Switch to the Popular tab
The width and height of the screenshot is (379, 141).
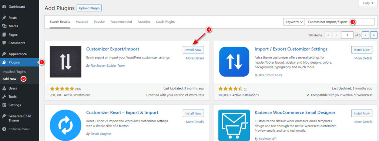(x=99, y=22)
